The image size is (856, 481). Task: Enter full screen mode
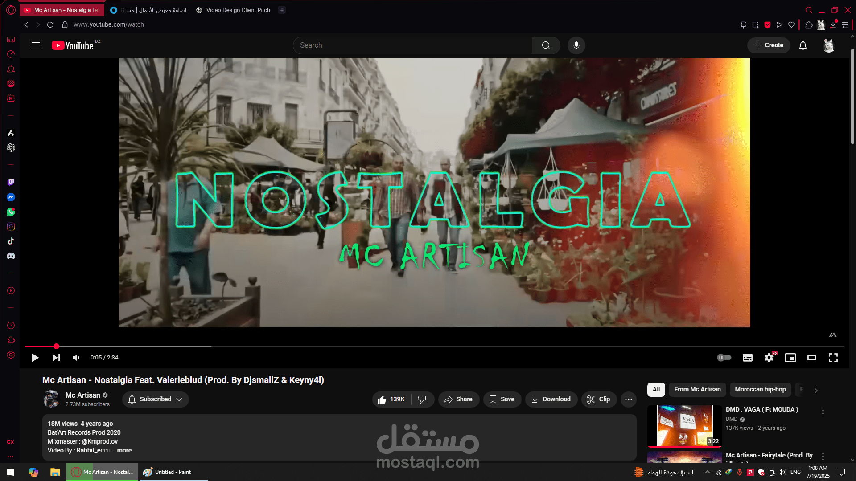tap(833, 358)
